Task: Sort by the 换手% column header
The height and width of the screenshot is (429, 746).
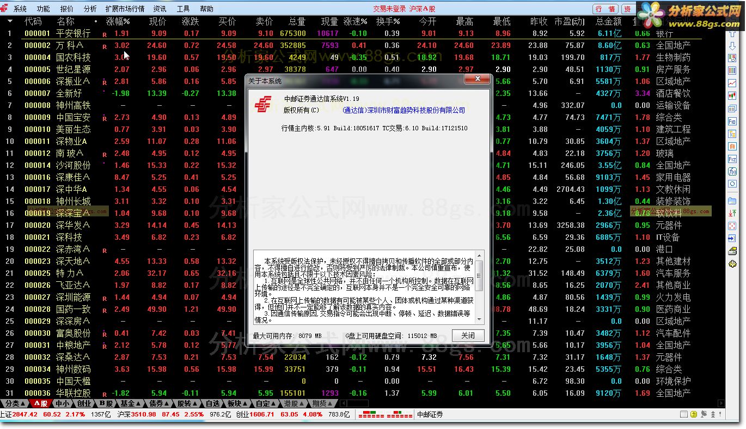Action: (x=388, y=21)
